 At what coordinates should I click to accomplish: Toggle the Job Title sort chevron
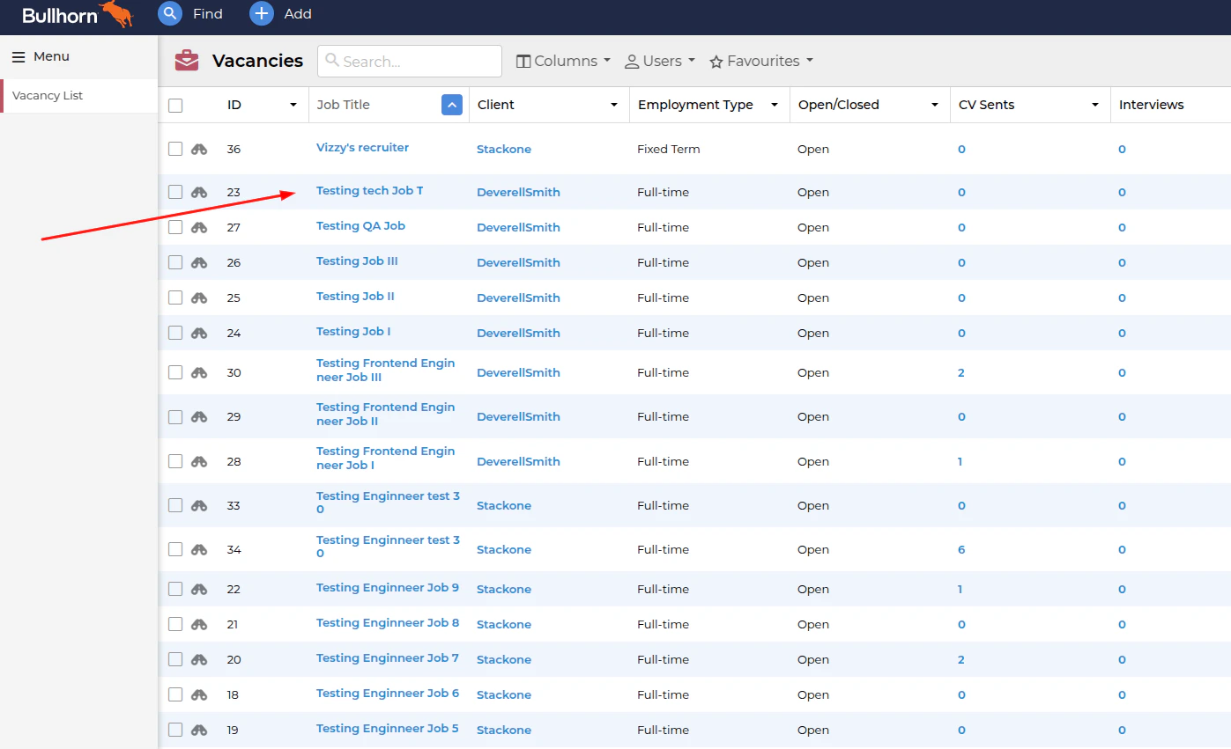point(451,105)
